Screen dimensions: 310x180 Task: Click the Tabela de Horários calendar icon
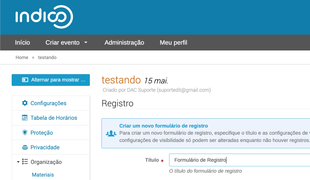[25, 118]
